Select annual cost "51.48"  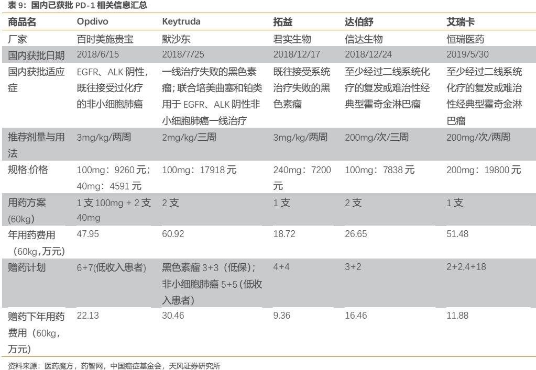(457, 234)
